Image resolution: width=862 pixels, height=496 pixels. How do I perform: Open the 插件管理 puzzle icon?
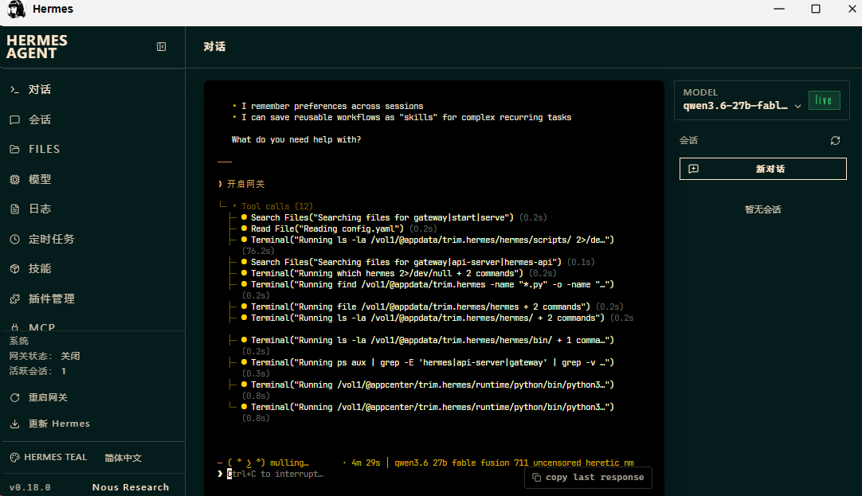tap(15, 299)
